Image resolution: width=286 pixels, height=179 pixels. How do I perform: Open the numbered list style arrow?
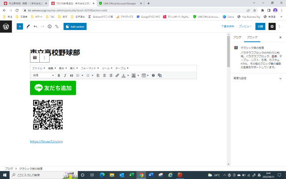pyautogui.click(x=93, y=76)
